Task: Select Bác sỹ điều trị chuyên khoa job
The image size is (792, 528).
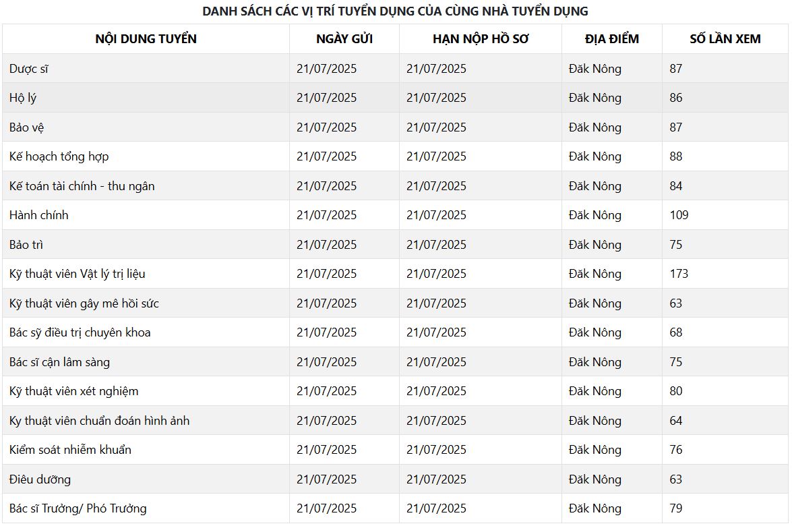Action: click(x=80, y=332)
